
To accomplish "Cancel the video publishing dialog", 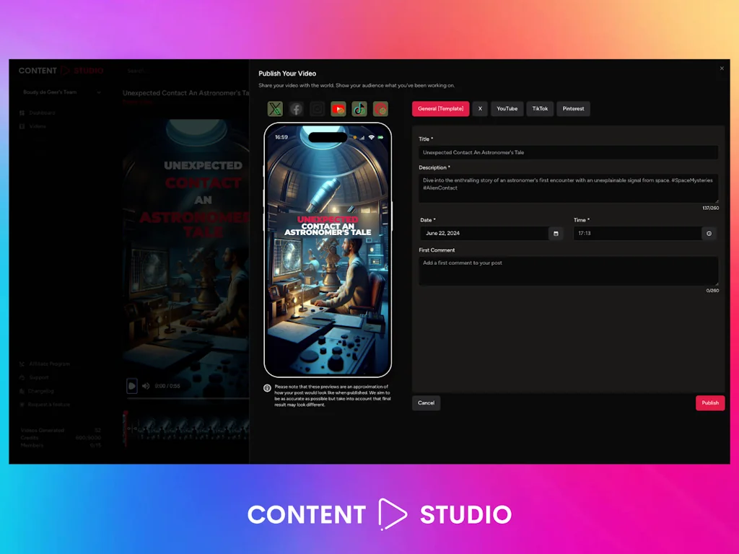I will (426, 403).
